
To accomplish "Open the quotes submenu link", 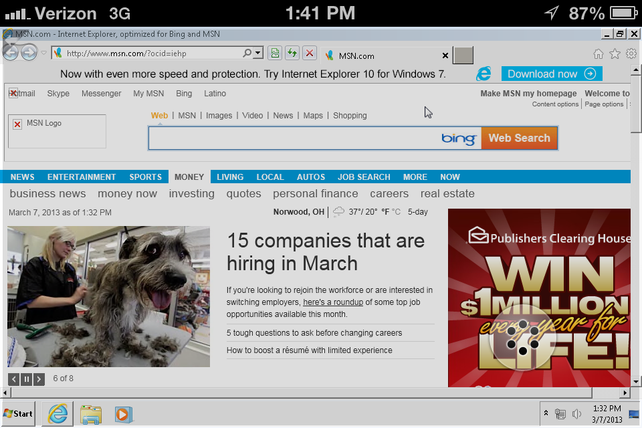I will click(243, 193).
